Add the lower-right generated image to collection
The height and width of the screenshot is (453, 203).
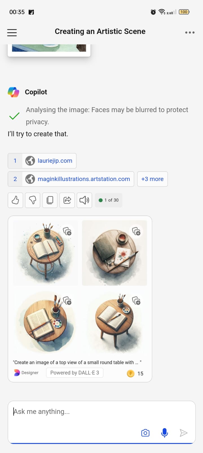136,301
